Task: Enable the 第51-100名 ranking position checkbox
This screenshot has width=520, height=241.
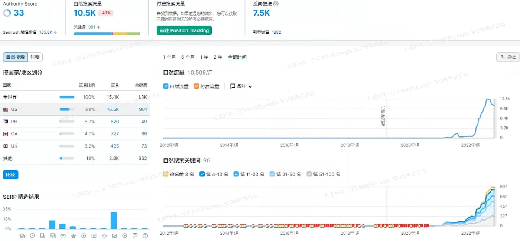Action: pyautogui.click(x=309, y=174)
